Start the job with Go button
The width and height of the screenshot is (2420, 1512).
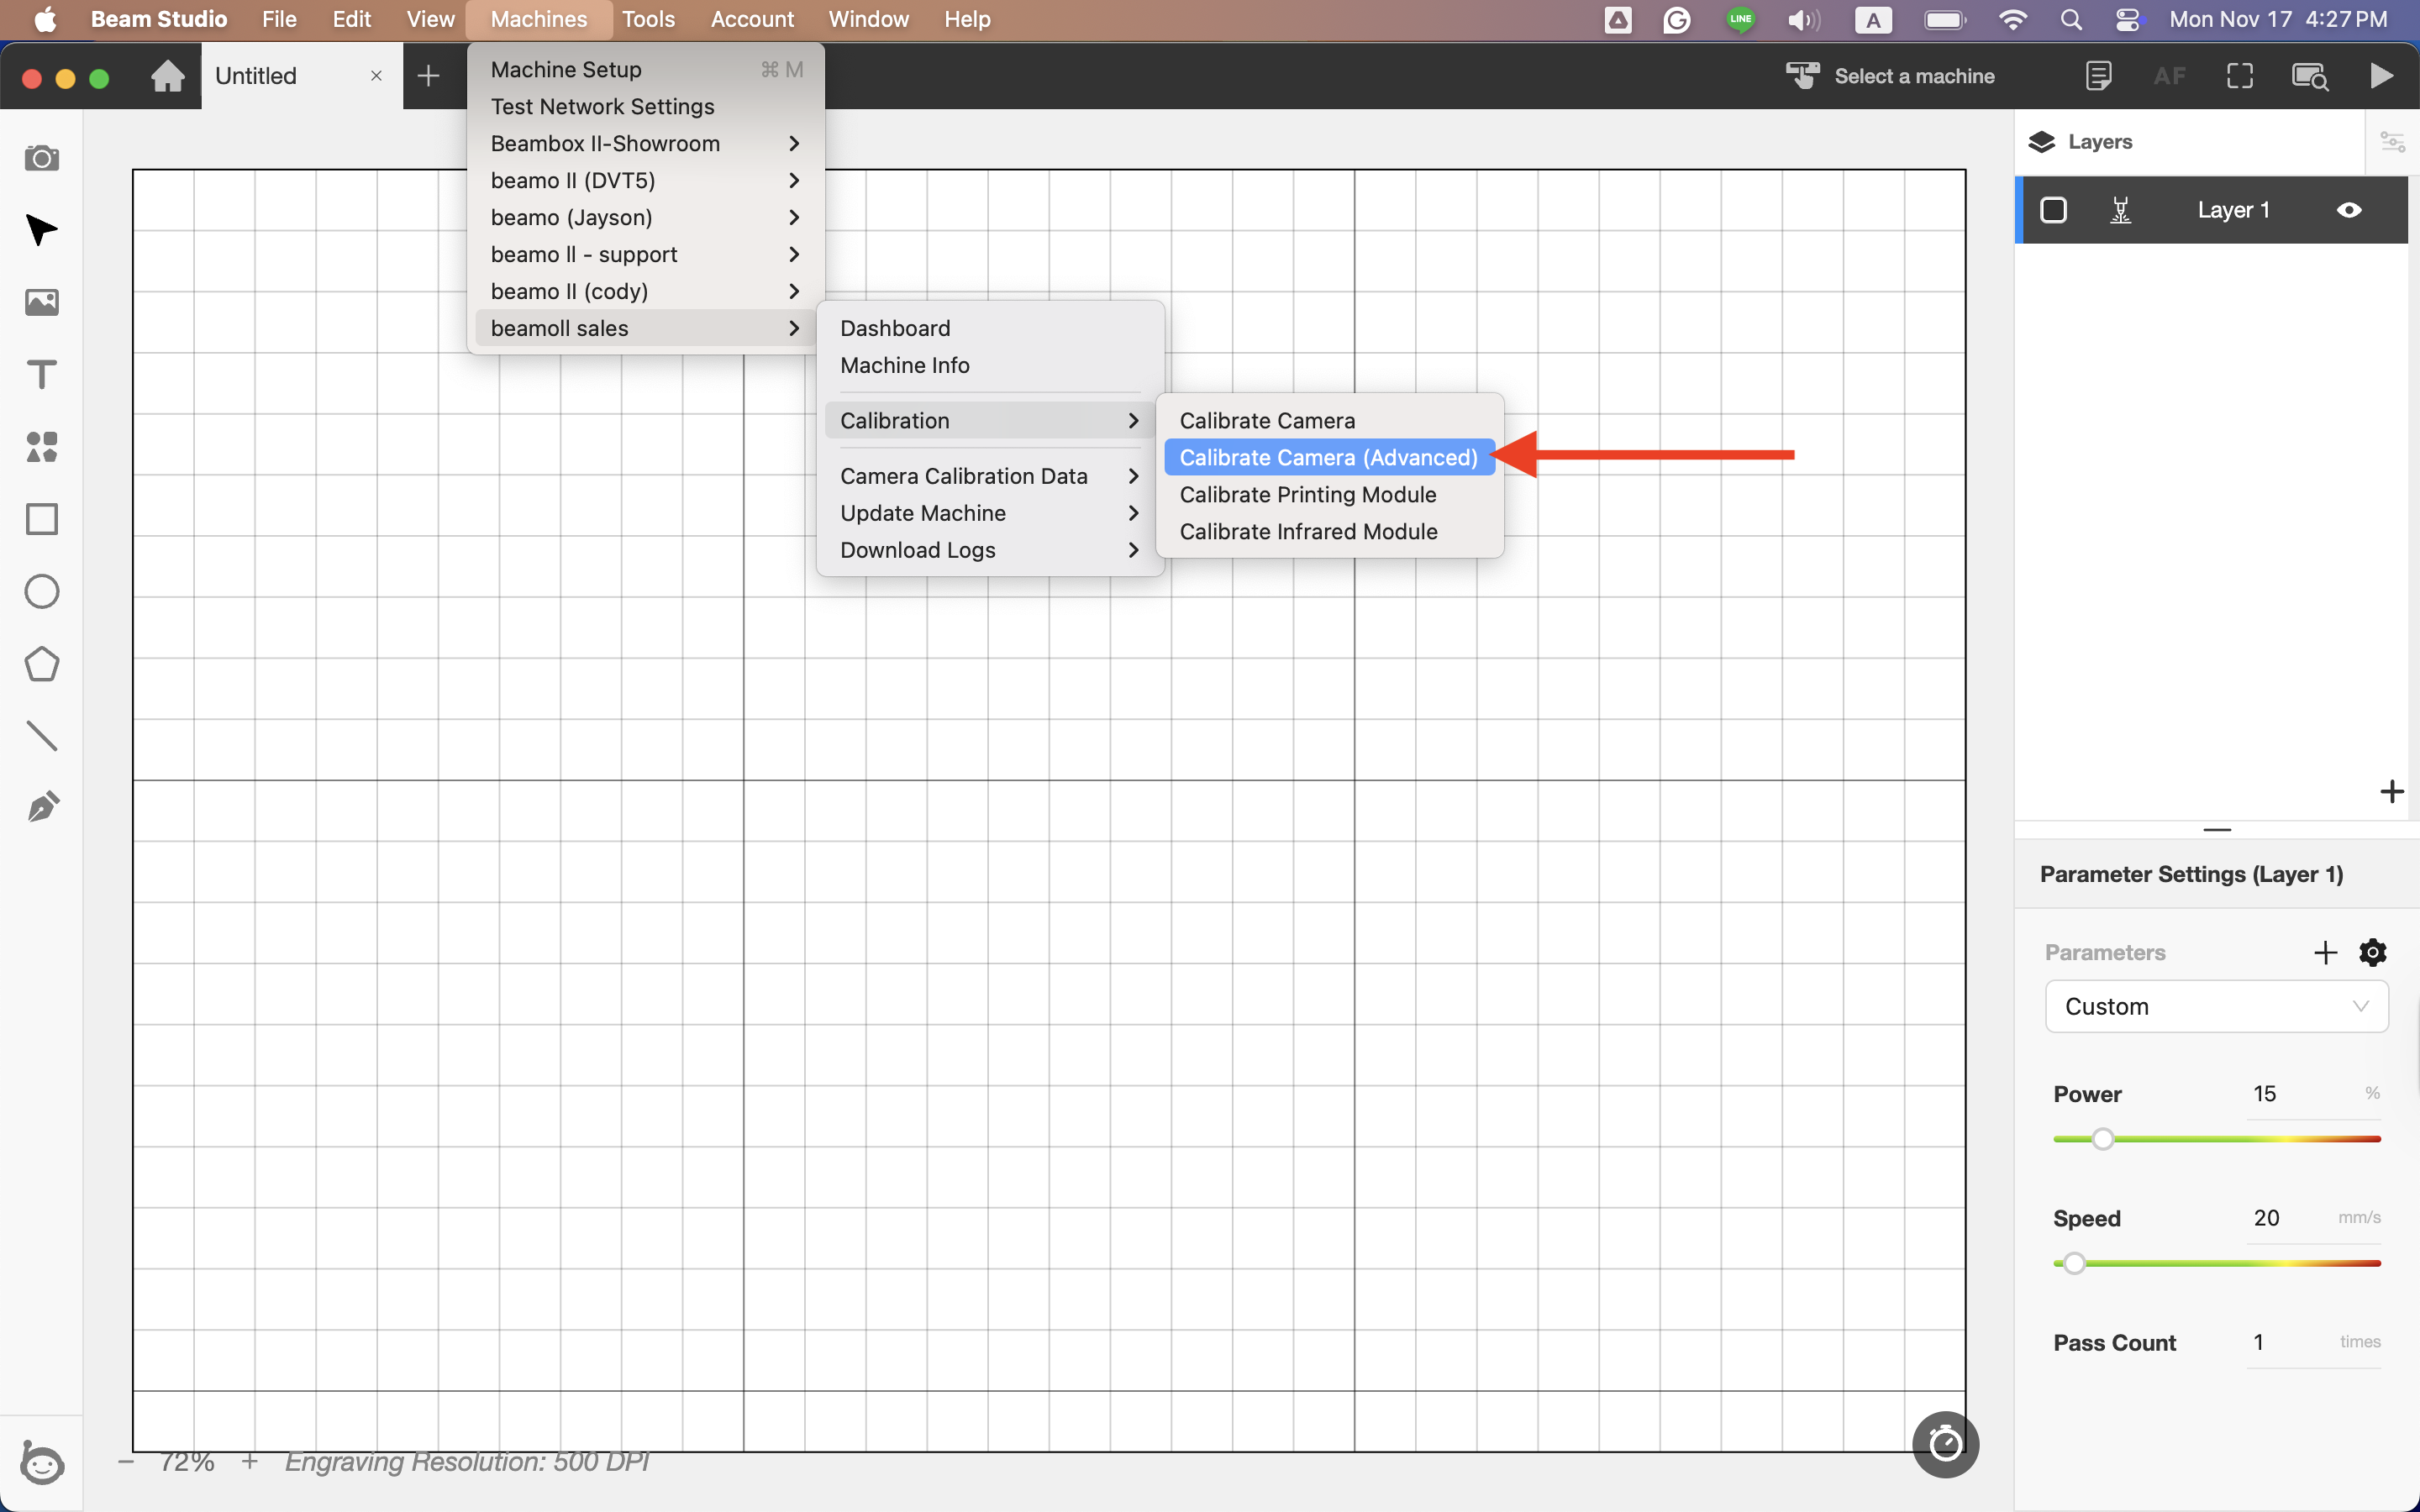click(x=2381, y=76)
